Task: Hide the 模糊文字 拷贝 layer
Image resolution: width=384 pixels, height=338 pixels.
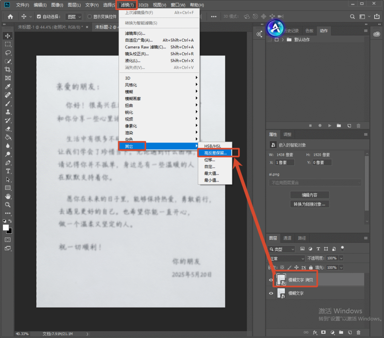Action: (x=271, y=280)
